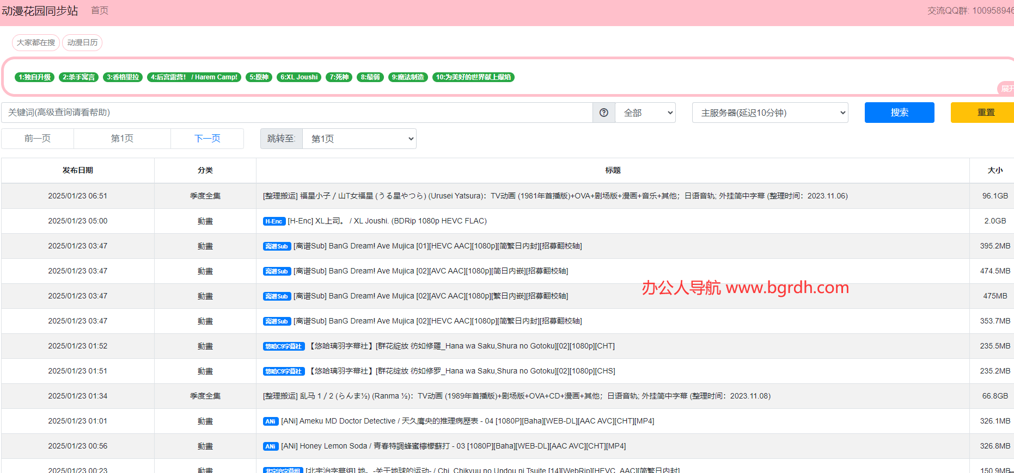Expand the 第1页 page jump dropdown
The image size is (1014, 473).
tap(359, 139)
